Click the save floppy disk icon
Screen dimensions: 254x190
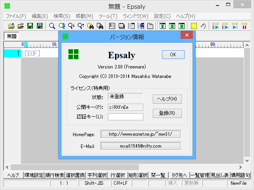pyautogui.click(x=30, y=26)
